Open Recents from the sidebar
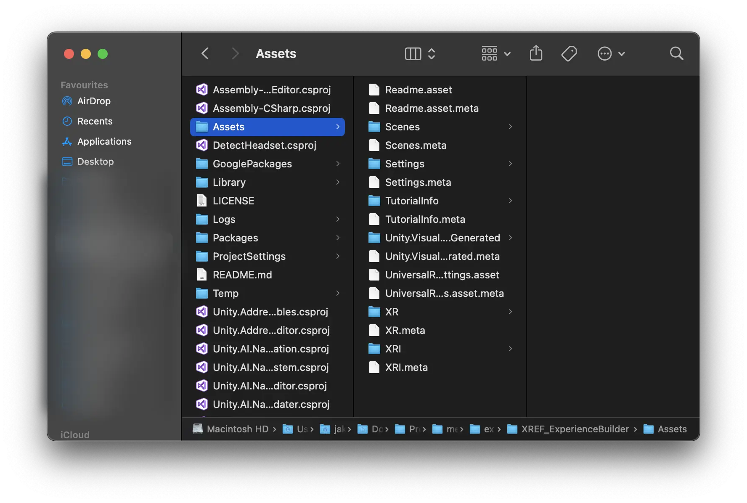Screen dimensions: 747x503 [x=95, y=121]
